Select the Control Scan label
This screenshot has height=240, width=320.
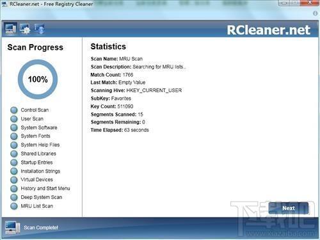click(x=35, y=110)
